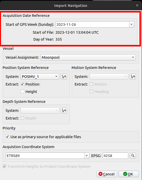This screenshot has width=142, height=180.
Task: Open the Start of GPS Week date dropdown
Action: pos(132,24)
